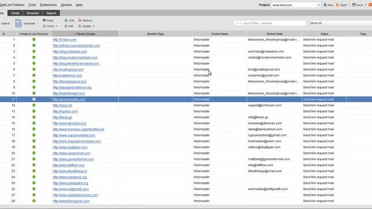Image resolution: width=372 pixels, height=209 pixels.
Task: Open the blog.wholefoodsmarket.com partner link
Action: tap(76, 63)
